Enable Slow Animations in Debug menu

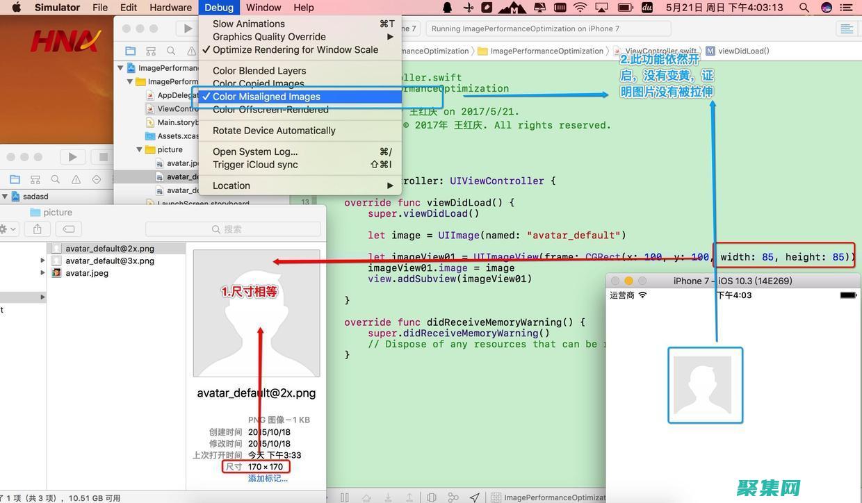click(248, 23)
